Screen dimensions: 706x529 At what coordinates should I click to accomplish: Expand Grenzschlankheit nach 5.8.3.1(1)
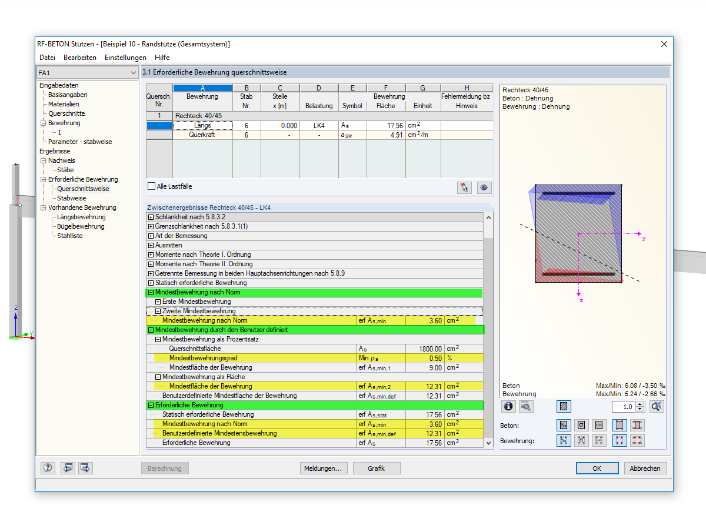coord(151,226)
